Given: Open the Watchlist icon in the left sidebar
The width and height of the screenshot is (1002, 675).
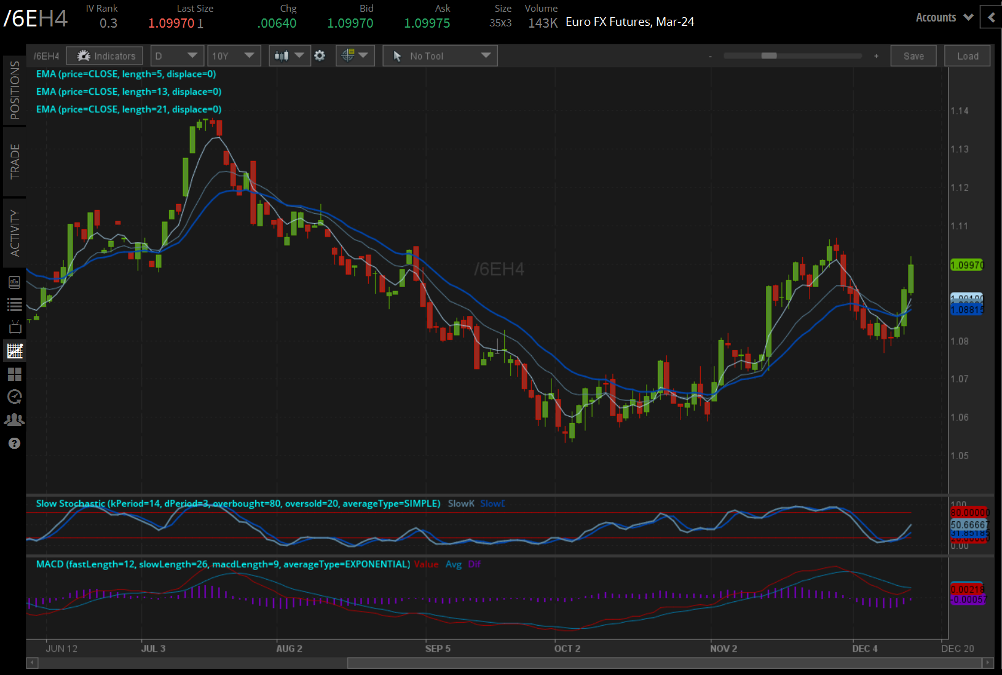Looking at the screenshot, I should tap(15, 303).
